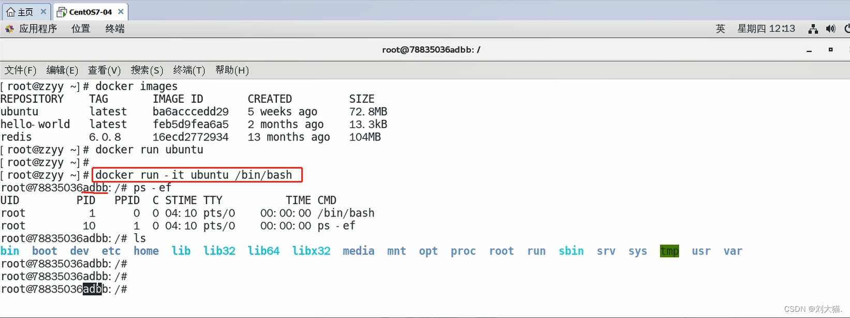
Task: Click the home icon on 主页 tab
Action: click(10, 12)
